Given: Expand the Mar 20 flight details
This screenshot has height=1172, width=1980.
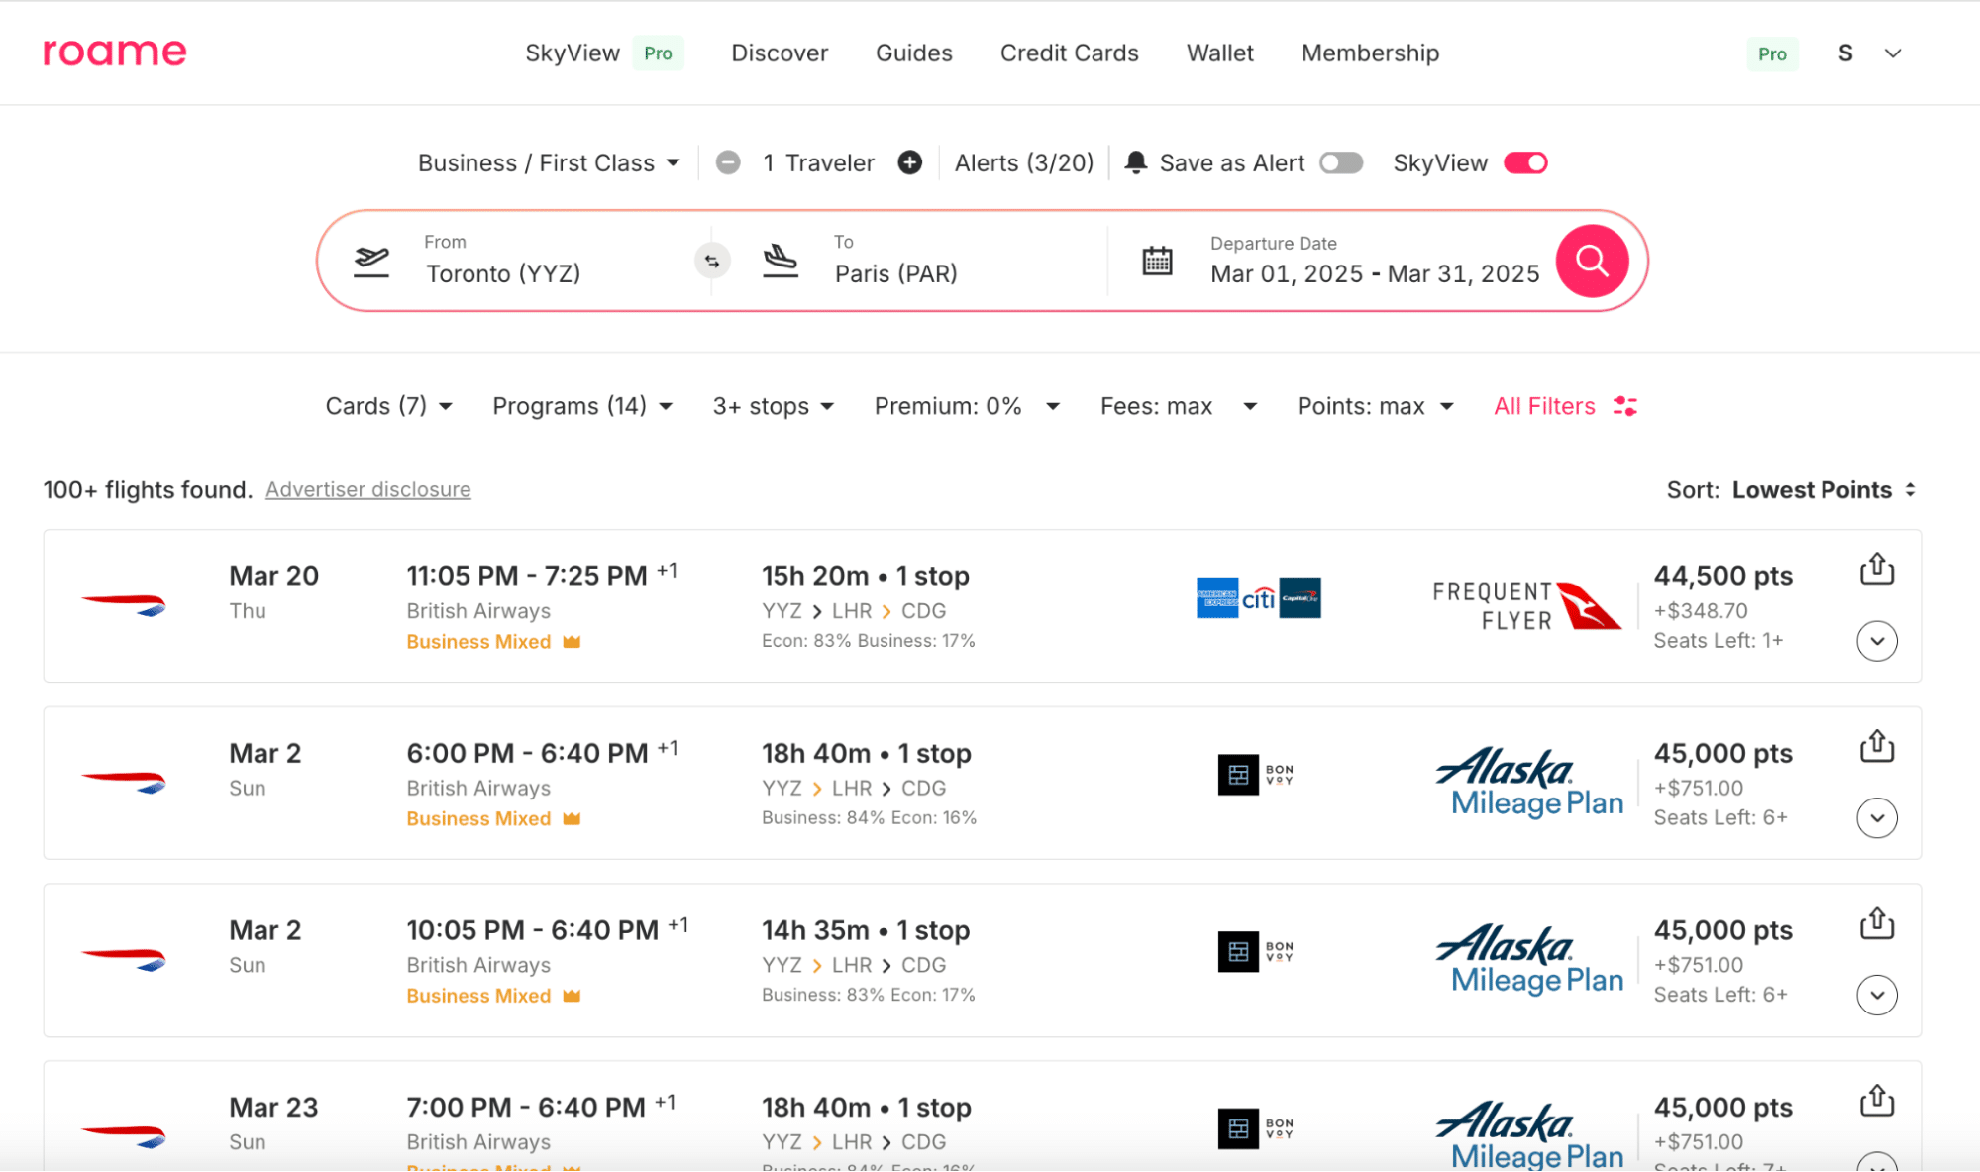Looking at the screenshot, I should pyautogui.click(x=1876, y=641).
